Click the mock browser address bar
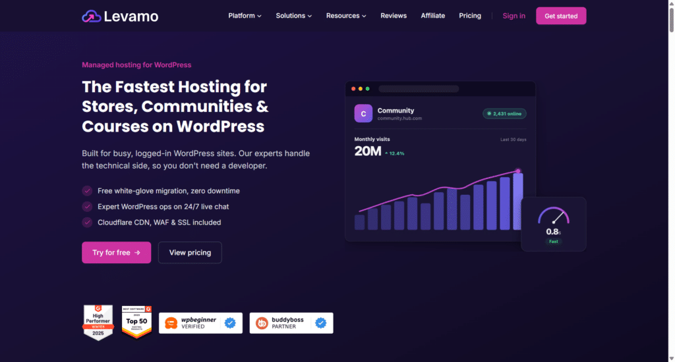 pos(419,89)
